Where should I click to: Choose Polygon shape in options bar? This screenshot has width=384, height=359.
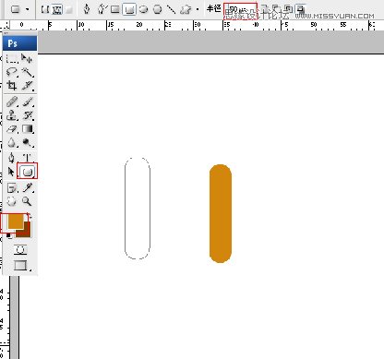coord(158,9)
